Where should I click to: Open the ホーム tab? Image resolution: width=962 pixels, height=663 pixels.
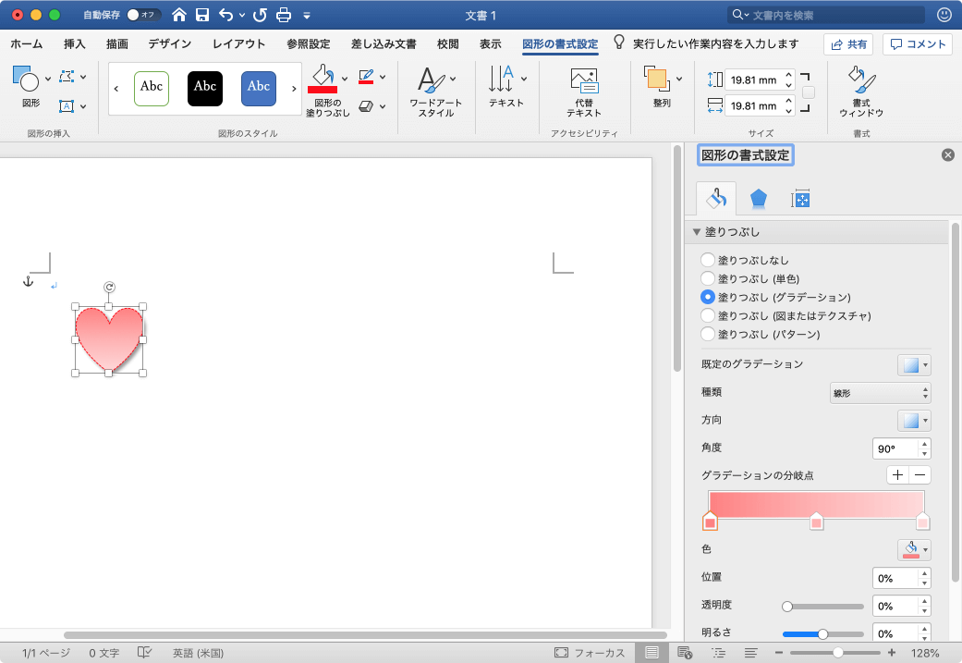pyautogui.click(x=27, y=44)
